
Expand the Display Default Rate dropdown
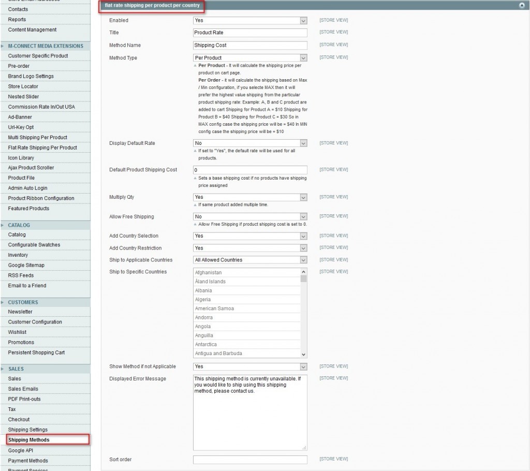(x=250, y=143)
